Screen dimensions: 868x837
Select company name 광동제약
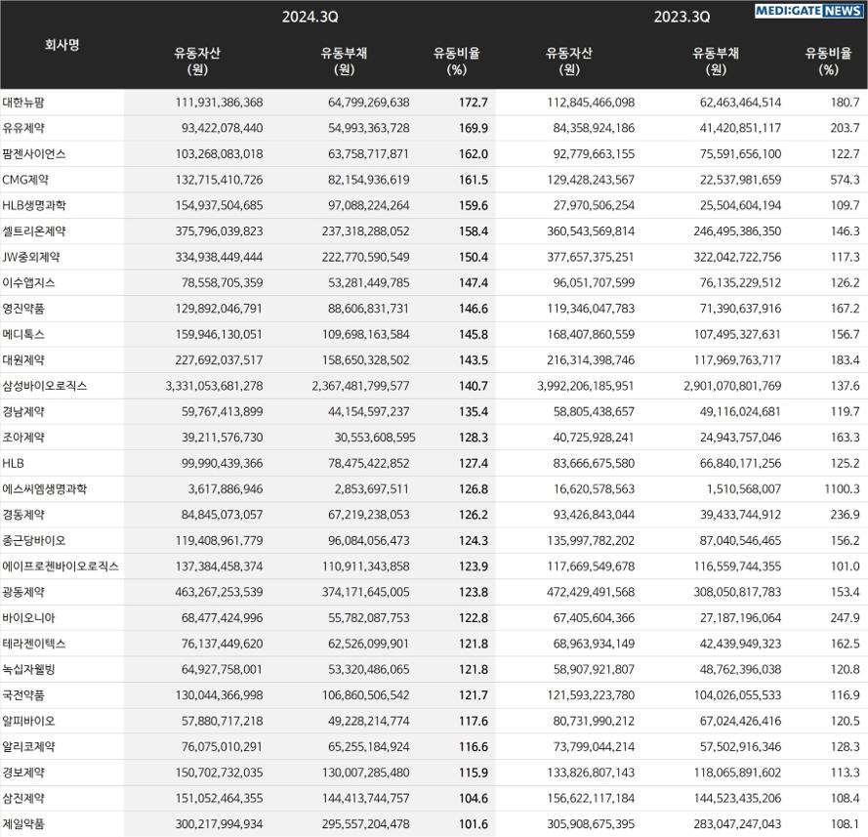pyautogui.click(x=23, y=592)
